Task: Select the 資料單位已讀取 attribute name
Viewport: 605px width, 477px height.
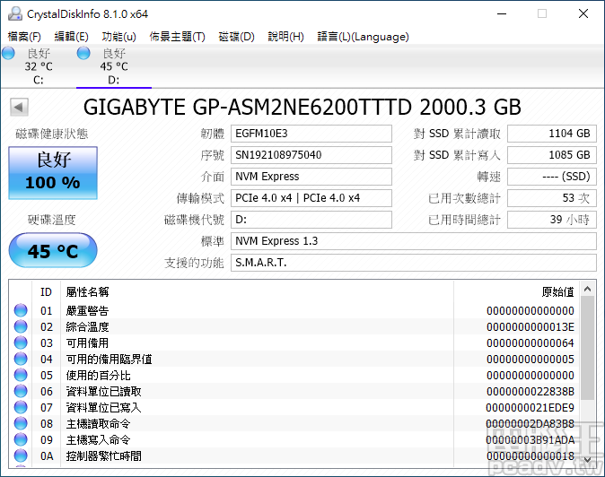Action: pyautogui.click(x=103, y=392)
